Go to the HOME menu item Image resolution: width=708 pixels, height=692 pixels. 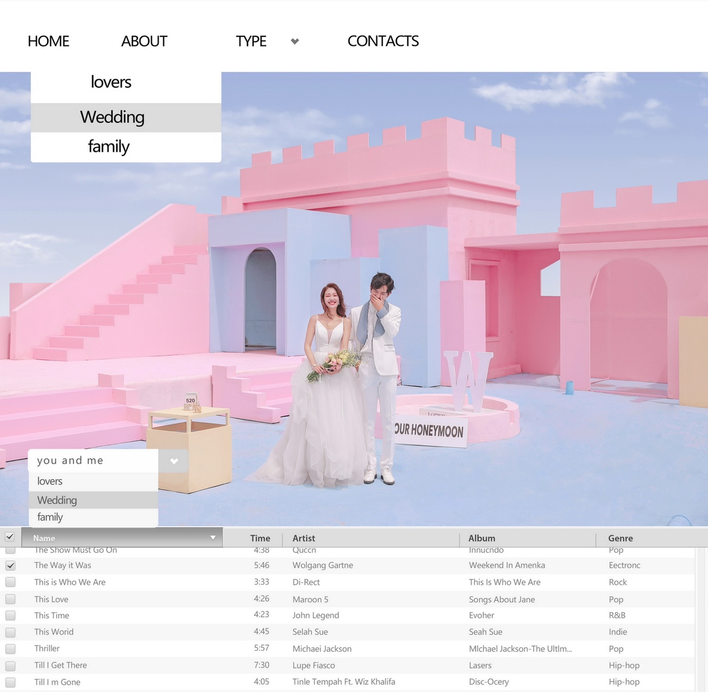(x=48, y=41)
